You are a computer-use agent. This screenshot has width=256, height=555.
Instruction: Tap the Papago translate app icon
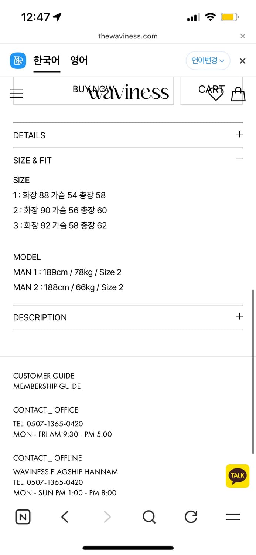[x=18, y=61]
